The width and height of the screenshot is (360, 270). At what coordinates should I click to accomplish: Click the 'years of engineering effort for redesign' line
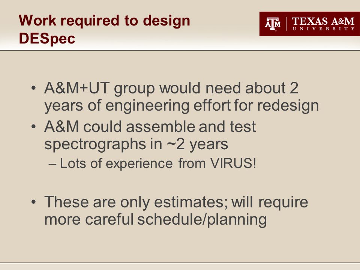181,106
